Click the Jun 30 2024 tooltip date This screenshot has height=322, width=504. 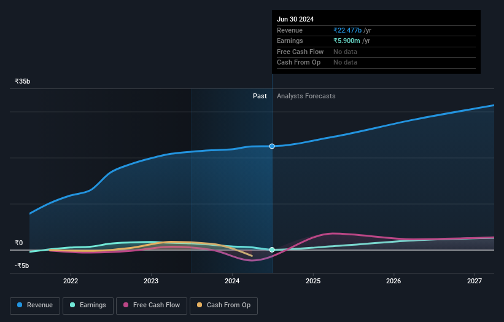[x=295, y=19]
